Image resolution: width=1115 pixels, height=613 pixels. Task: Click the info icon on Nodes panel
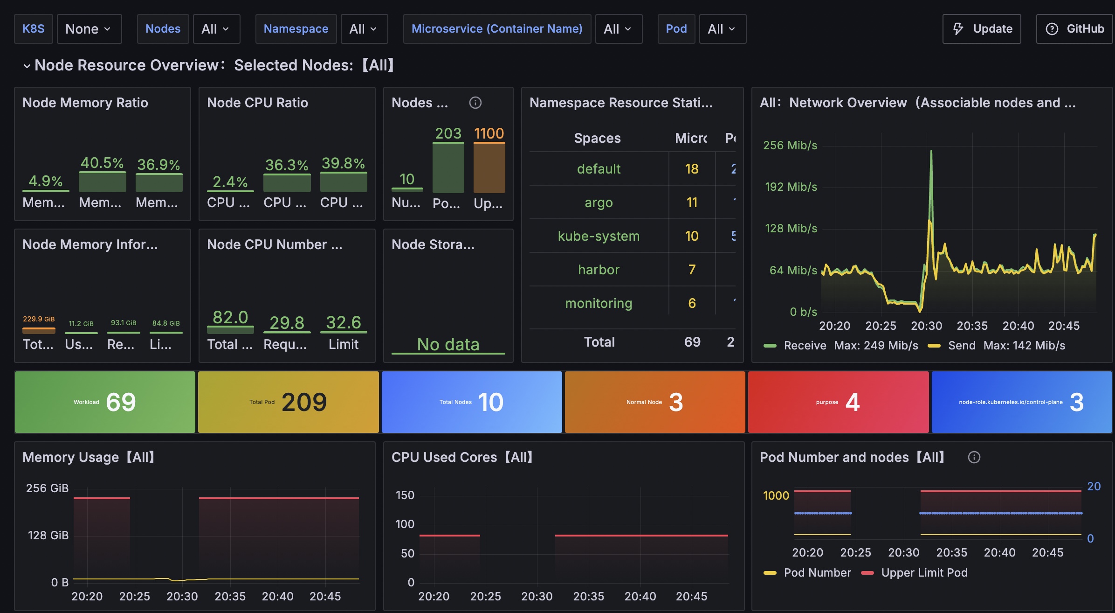(475, 103)
